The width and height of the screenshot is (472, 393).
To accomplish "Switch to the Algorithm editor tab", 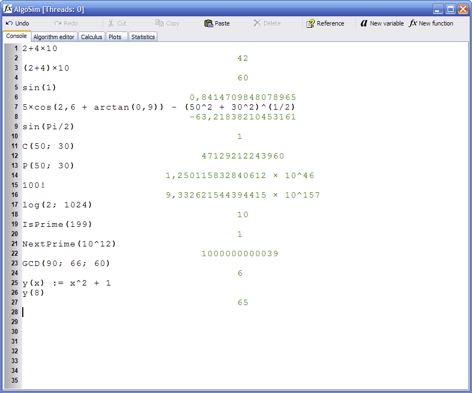I will tap(54, 37).
